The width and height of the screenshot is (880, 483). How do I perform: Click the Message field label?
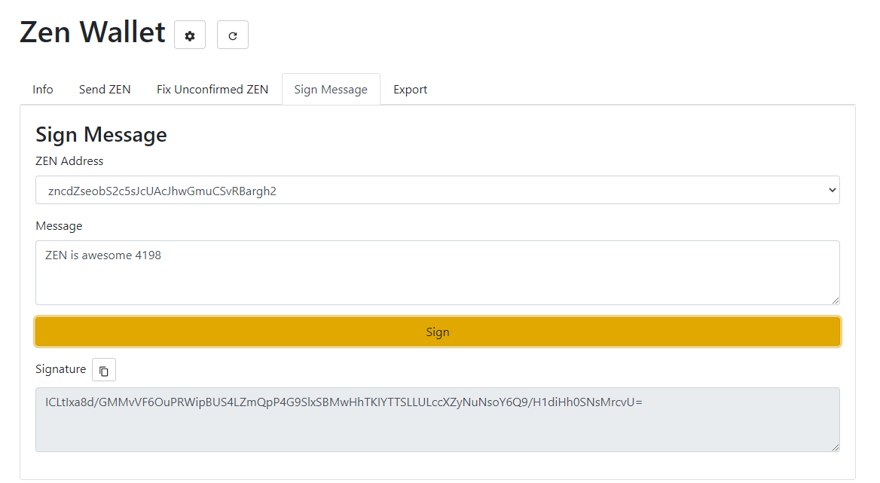click(x=59, y=226)
